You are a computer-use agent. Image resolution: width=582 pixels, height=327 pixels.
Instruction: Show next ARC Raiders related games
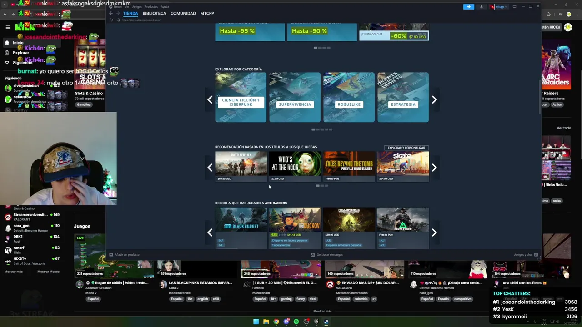[x=434, y=233]
